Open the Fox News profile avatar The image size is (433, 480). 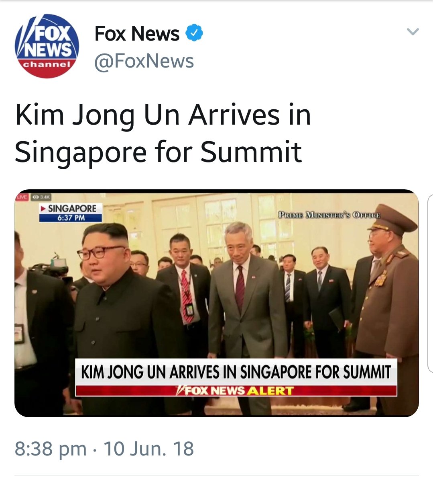pyautogui.click(x=47, y=46)
